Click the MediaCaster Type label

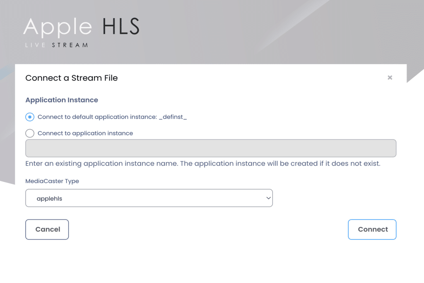tap(52, 181)
